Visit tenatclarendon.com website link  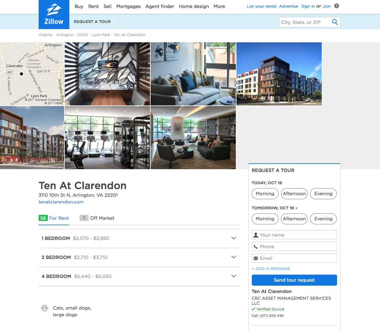[x=61, y=202]
